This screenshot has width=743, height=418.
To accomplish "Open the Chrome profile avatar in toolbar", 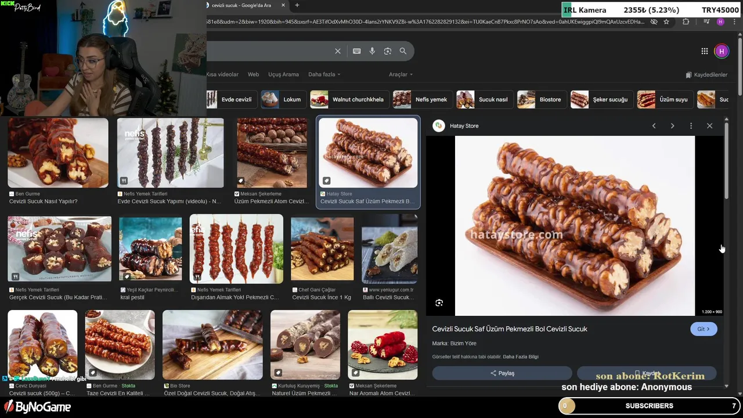I will [x=720, y=21].
